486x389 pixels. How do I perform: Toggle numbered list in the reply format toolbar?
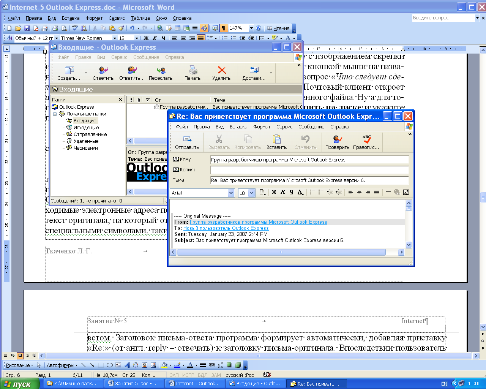click(x=312, y=192)
